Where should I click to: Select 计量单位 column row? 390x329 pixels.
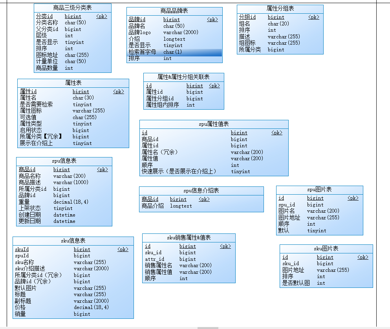[72, 61]
